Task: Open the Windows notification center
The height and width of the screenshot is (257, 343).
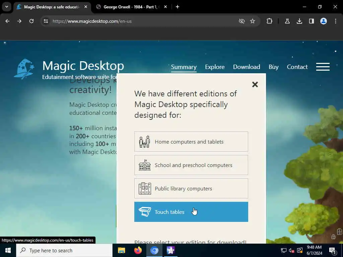Action: tap(332, 250)
